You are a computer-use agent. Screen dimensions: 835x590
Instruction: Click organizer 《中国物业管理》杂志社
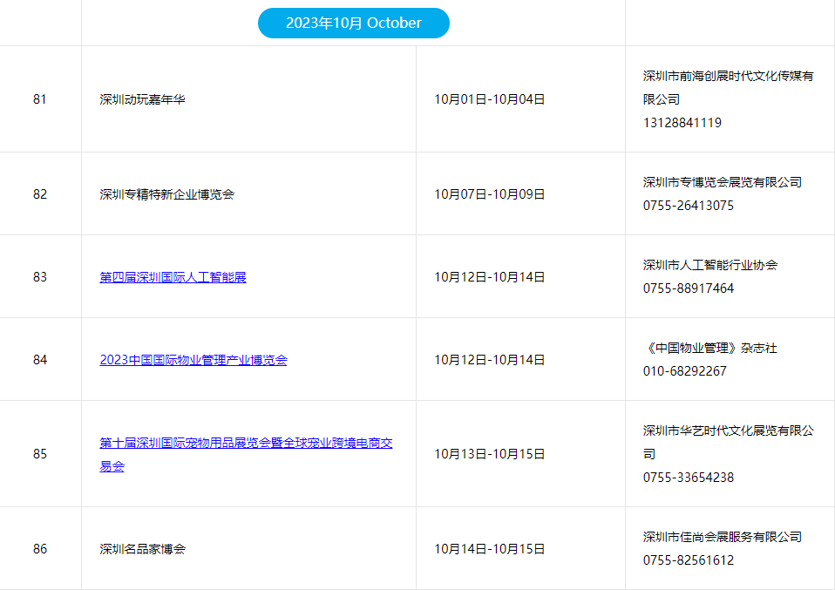[709, 349]
